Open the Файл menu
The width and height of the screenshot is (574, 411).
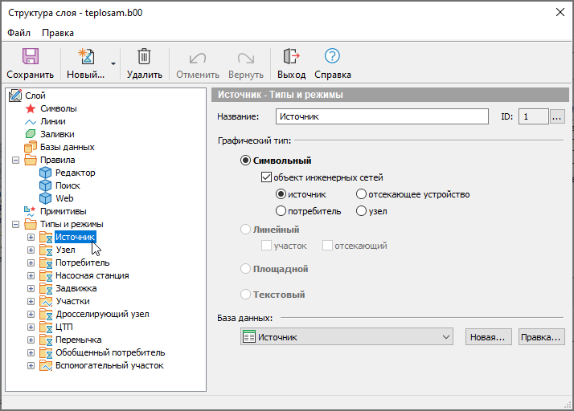point(19,33)
